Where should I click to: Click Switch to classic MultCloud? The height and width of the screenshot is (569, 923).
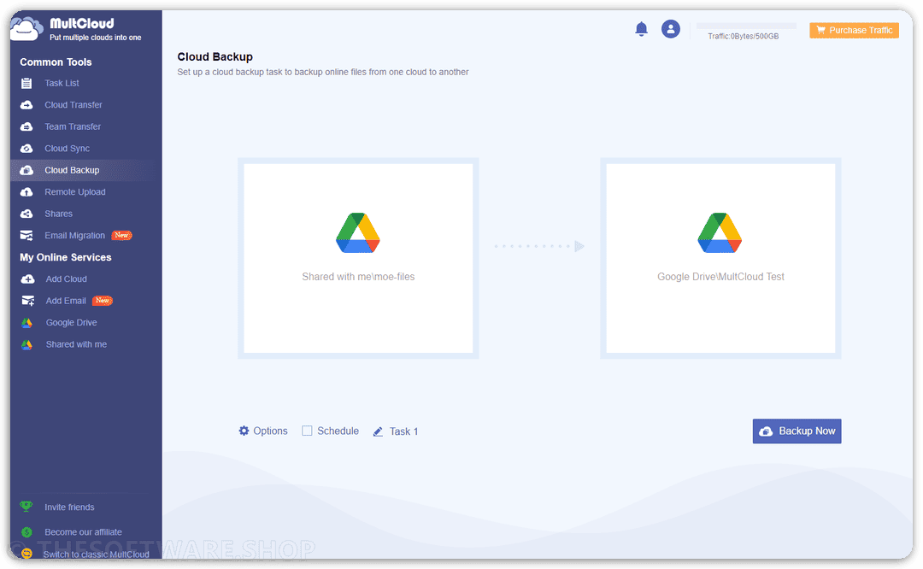click(x=96, y=554)
